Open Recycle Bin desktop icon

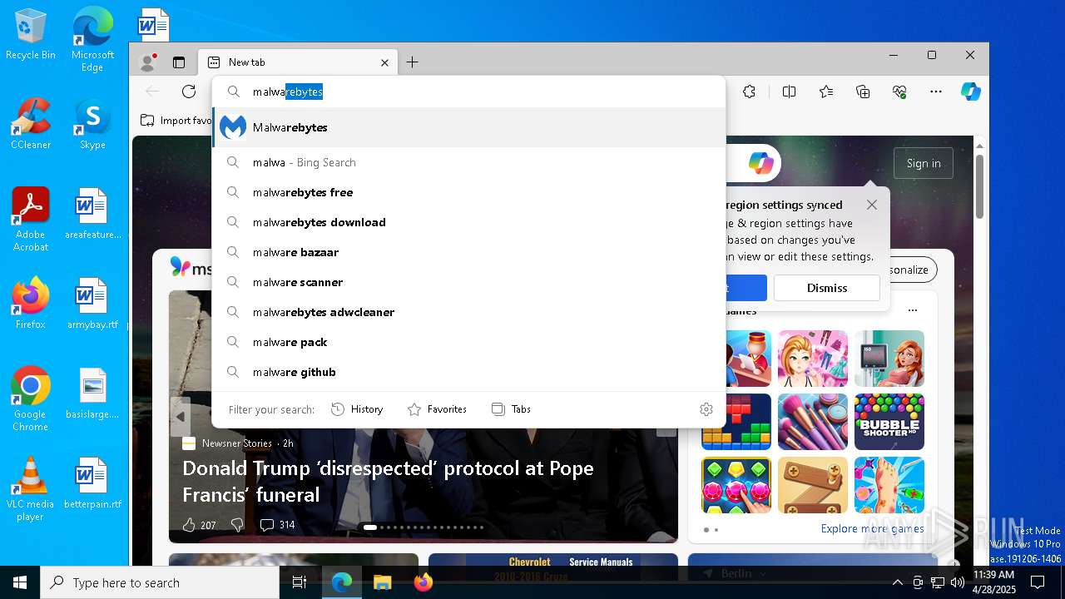pos(31,35)
